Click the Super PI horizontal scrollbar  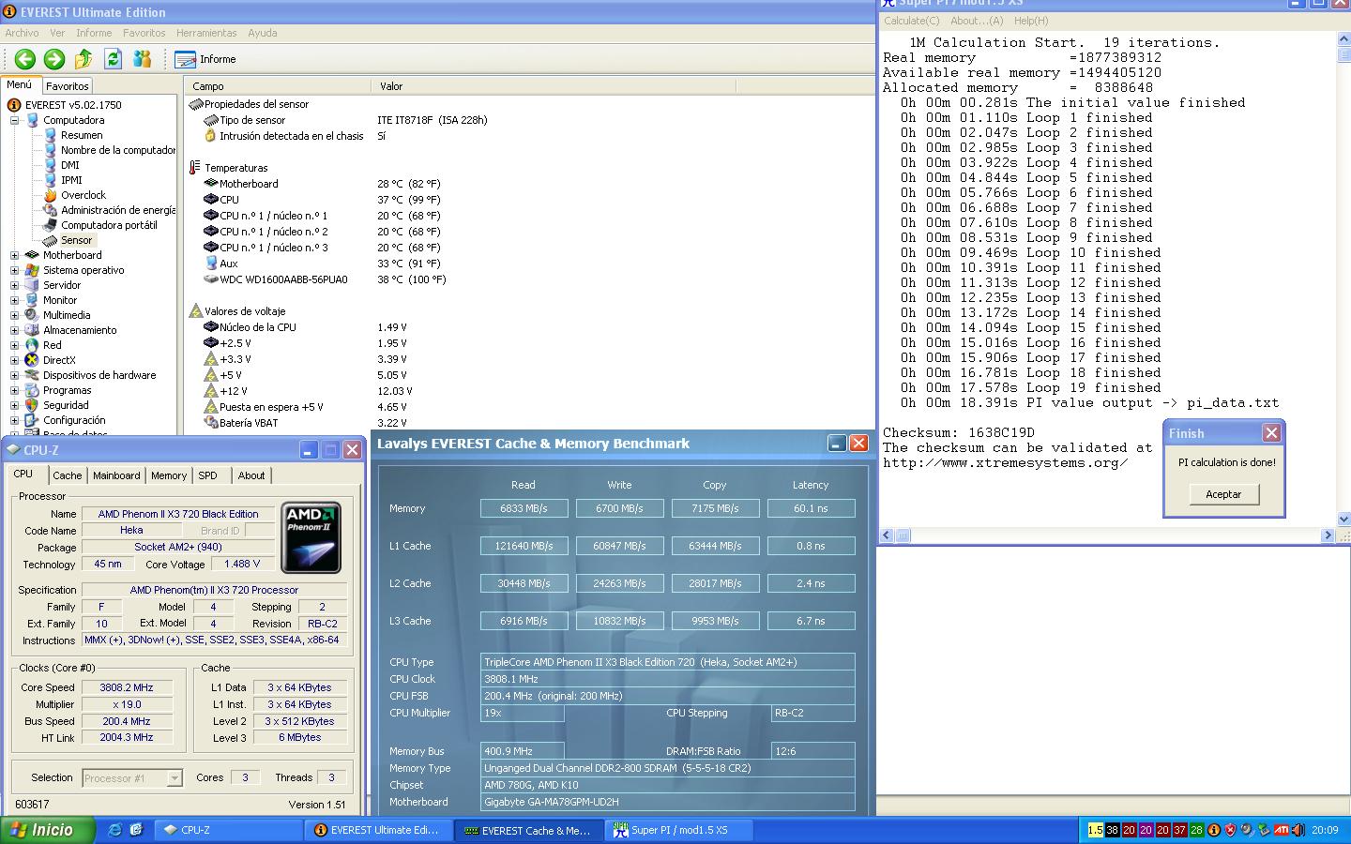pyautogui.click(x=1106, y=535)
